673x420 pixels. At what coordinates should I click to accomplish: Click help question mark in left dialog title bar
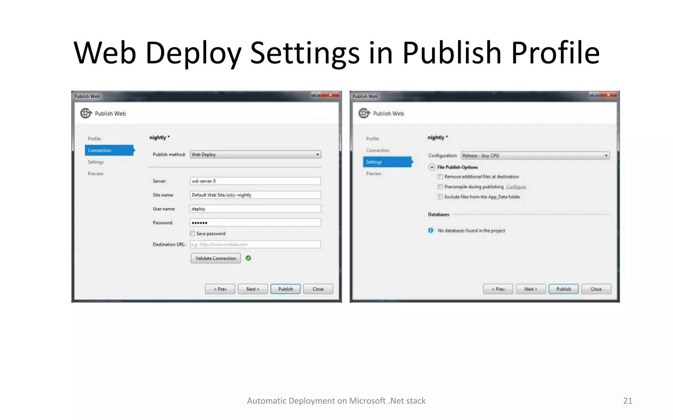316,95
